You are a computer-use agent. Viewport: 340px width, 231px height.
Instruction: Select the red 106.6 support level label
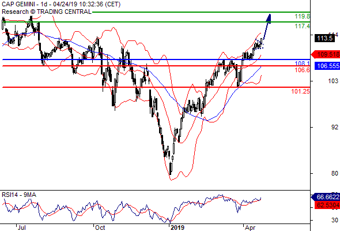(303, 70)
